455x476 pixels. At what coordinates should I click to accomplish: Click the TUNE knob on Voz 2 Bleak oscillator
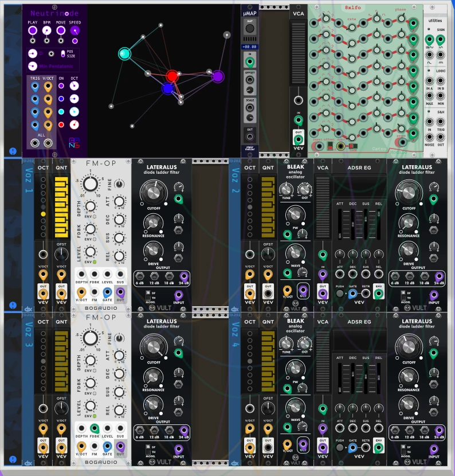click(286, 190)
